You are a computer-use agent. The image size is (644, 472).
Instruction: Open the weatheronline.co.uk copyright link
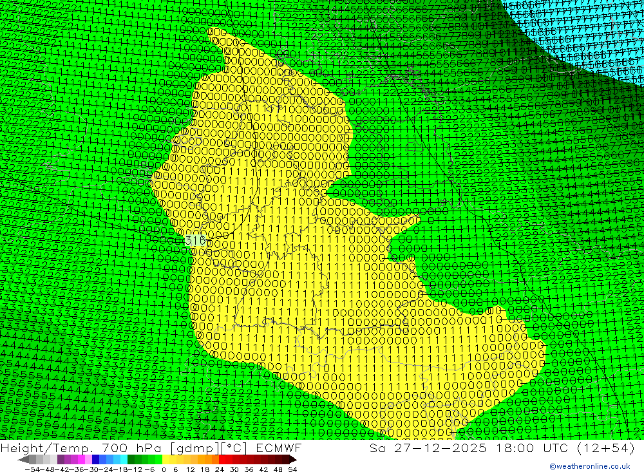point(589,466)
